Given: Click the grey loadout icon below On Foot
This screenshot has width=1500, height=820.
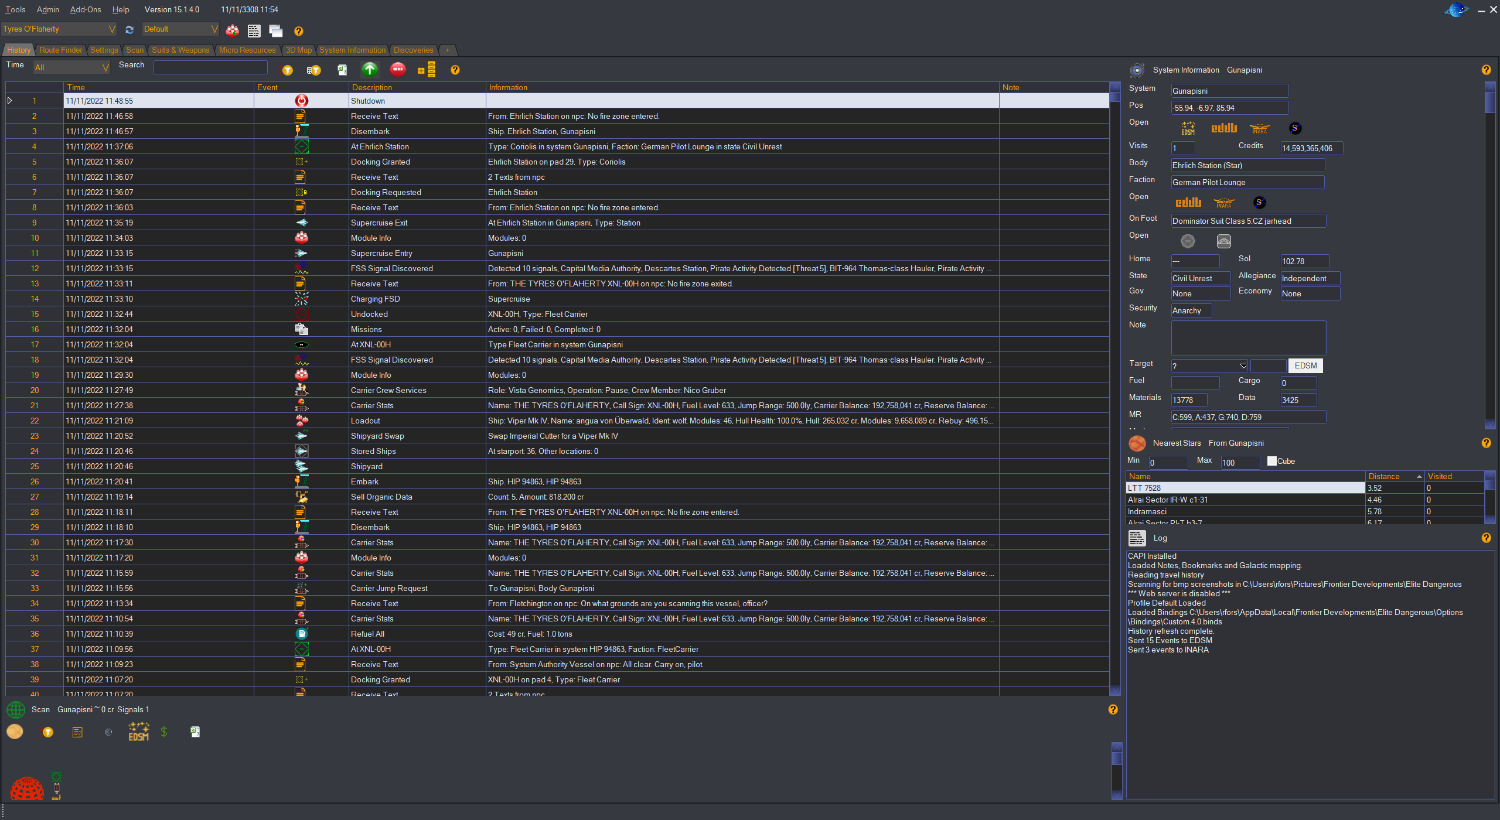Looking at the screenshot, I should (x=1223, y=241).
